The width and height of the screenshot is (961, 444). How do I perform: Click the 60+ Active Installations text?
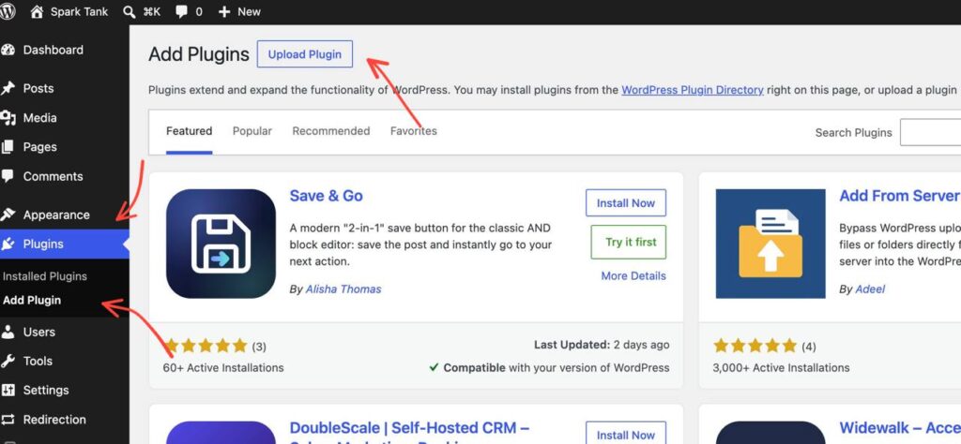[x=223, y=368]
